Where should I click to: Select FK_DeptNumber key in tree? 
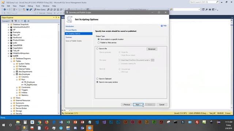click(x=31, y=85)
